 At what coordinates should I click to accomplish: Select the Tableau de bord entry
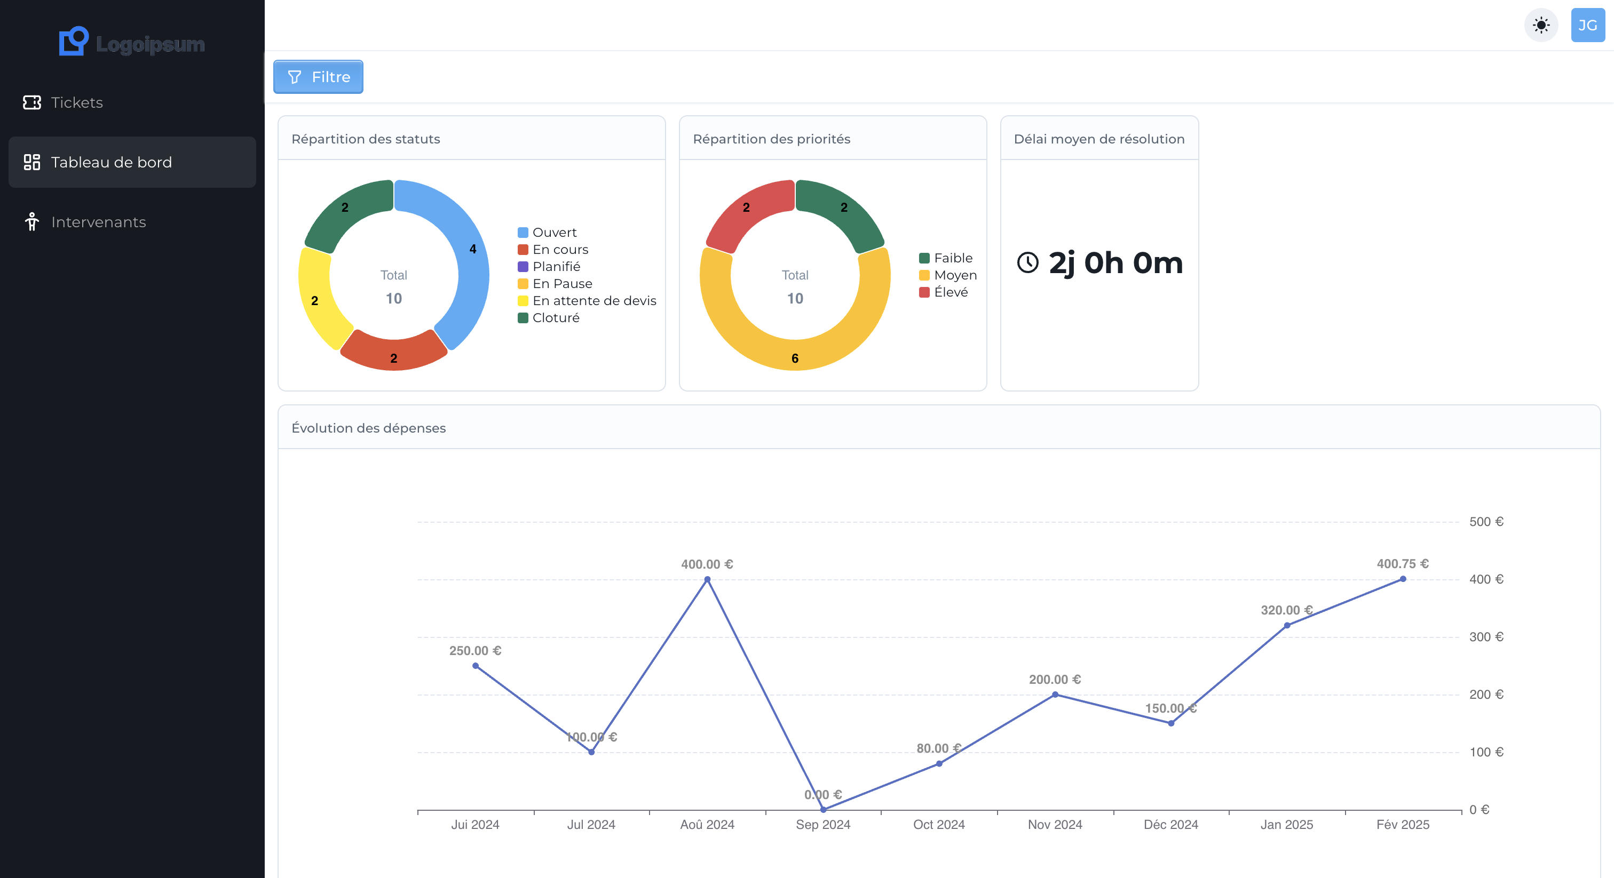click(110, 162)
